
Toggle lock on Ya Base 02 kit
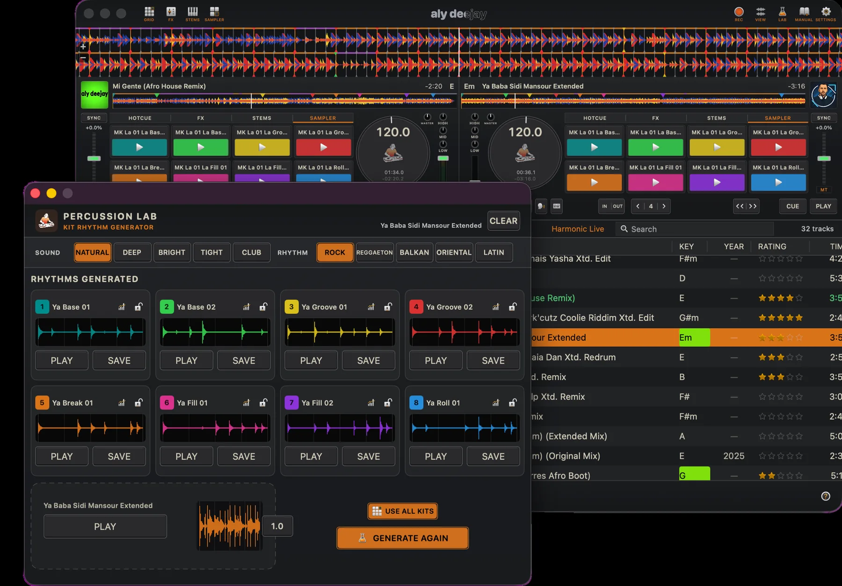264,307
